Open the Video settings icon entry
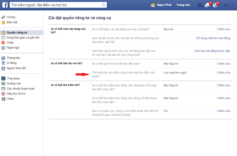This screenshot has width=237, height=156. 3,99
